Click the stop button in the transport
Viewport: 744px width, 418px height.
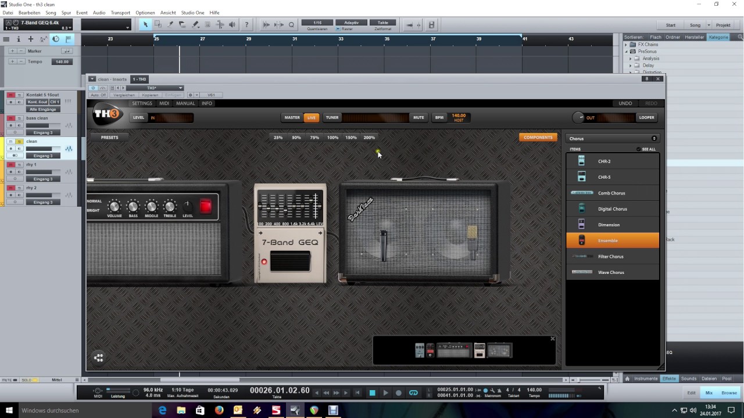[x=373, y=393]
